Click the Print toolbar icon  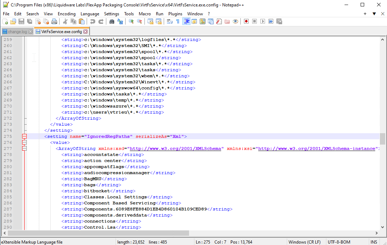click(54, 21)
